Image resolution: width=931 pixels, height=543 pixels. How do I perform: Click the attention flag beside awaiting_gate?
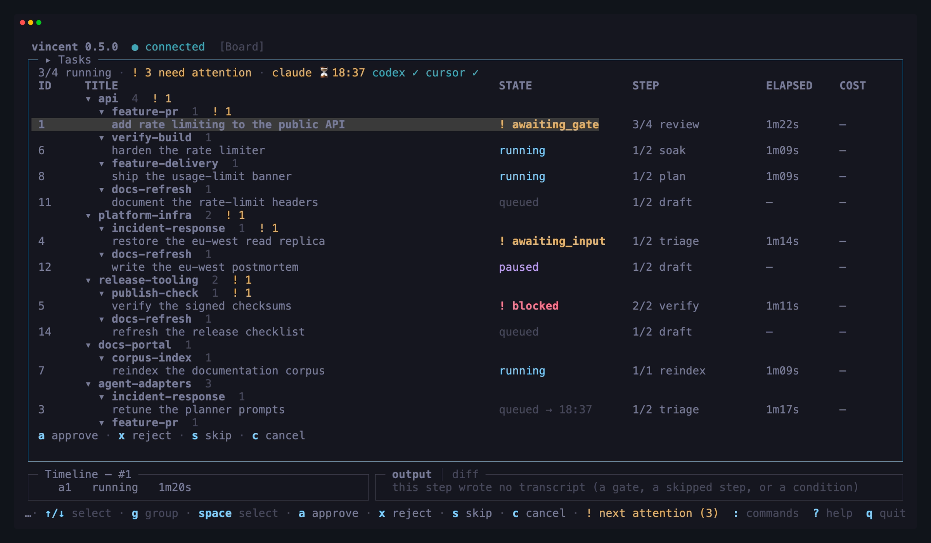[x=502, y=125]
